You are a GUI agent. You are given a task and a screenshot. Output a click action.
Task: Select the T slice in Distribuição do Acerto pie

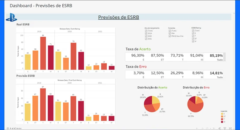coord(149,109)
